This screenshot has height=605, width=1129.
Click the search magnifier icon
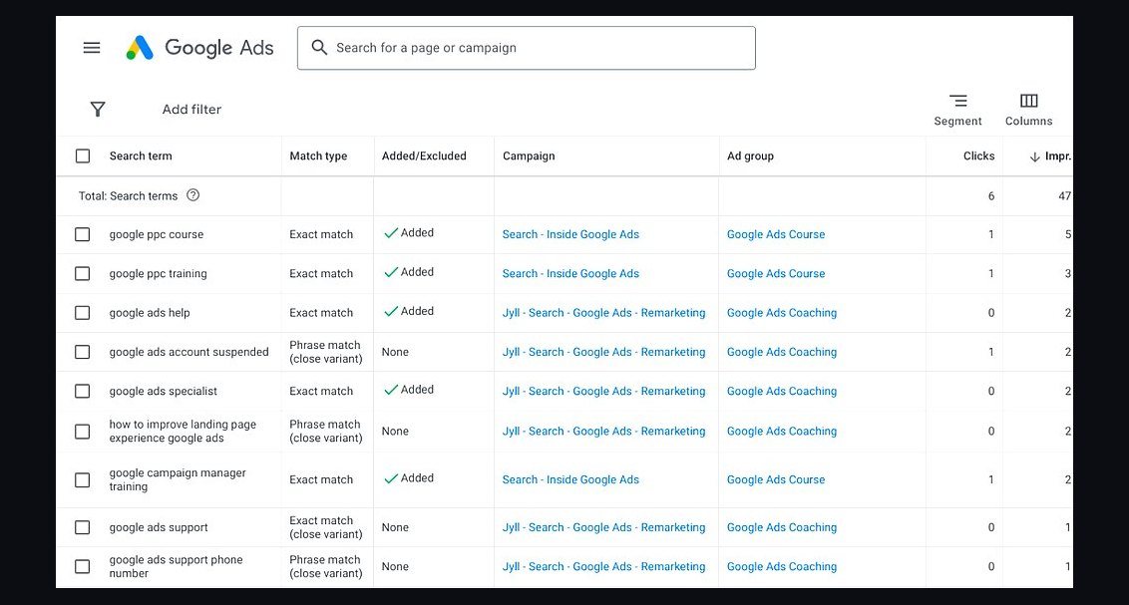pyautogui.click(x=319, y=48)
